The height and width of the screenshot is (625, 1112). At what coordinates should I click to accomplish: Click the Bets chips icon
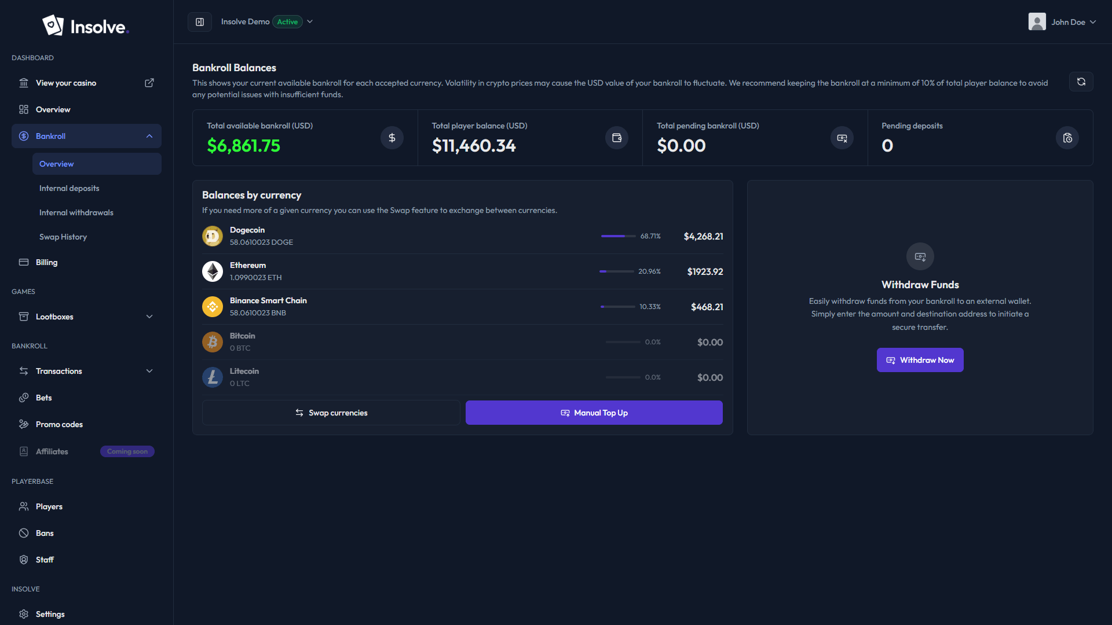[24, 398]
